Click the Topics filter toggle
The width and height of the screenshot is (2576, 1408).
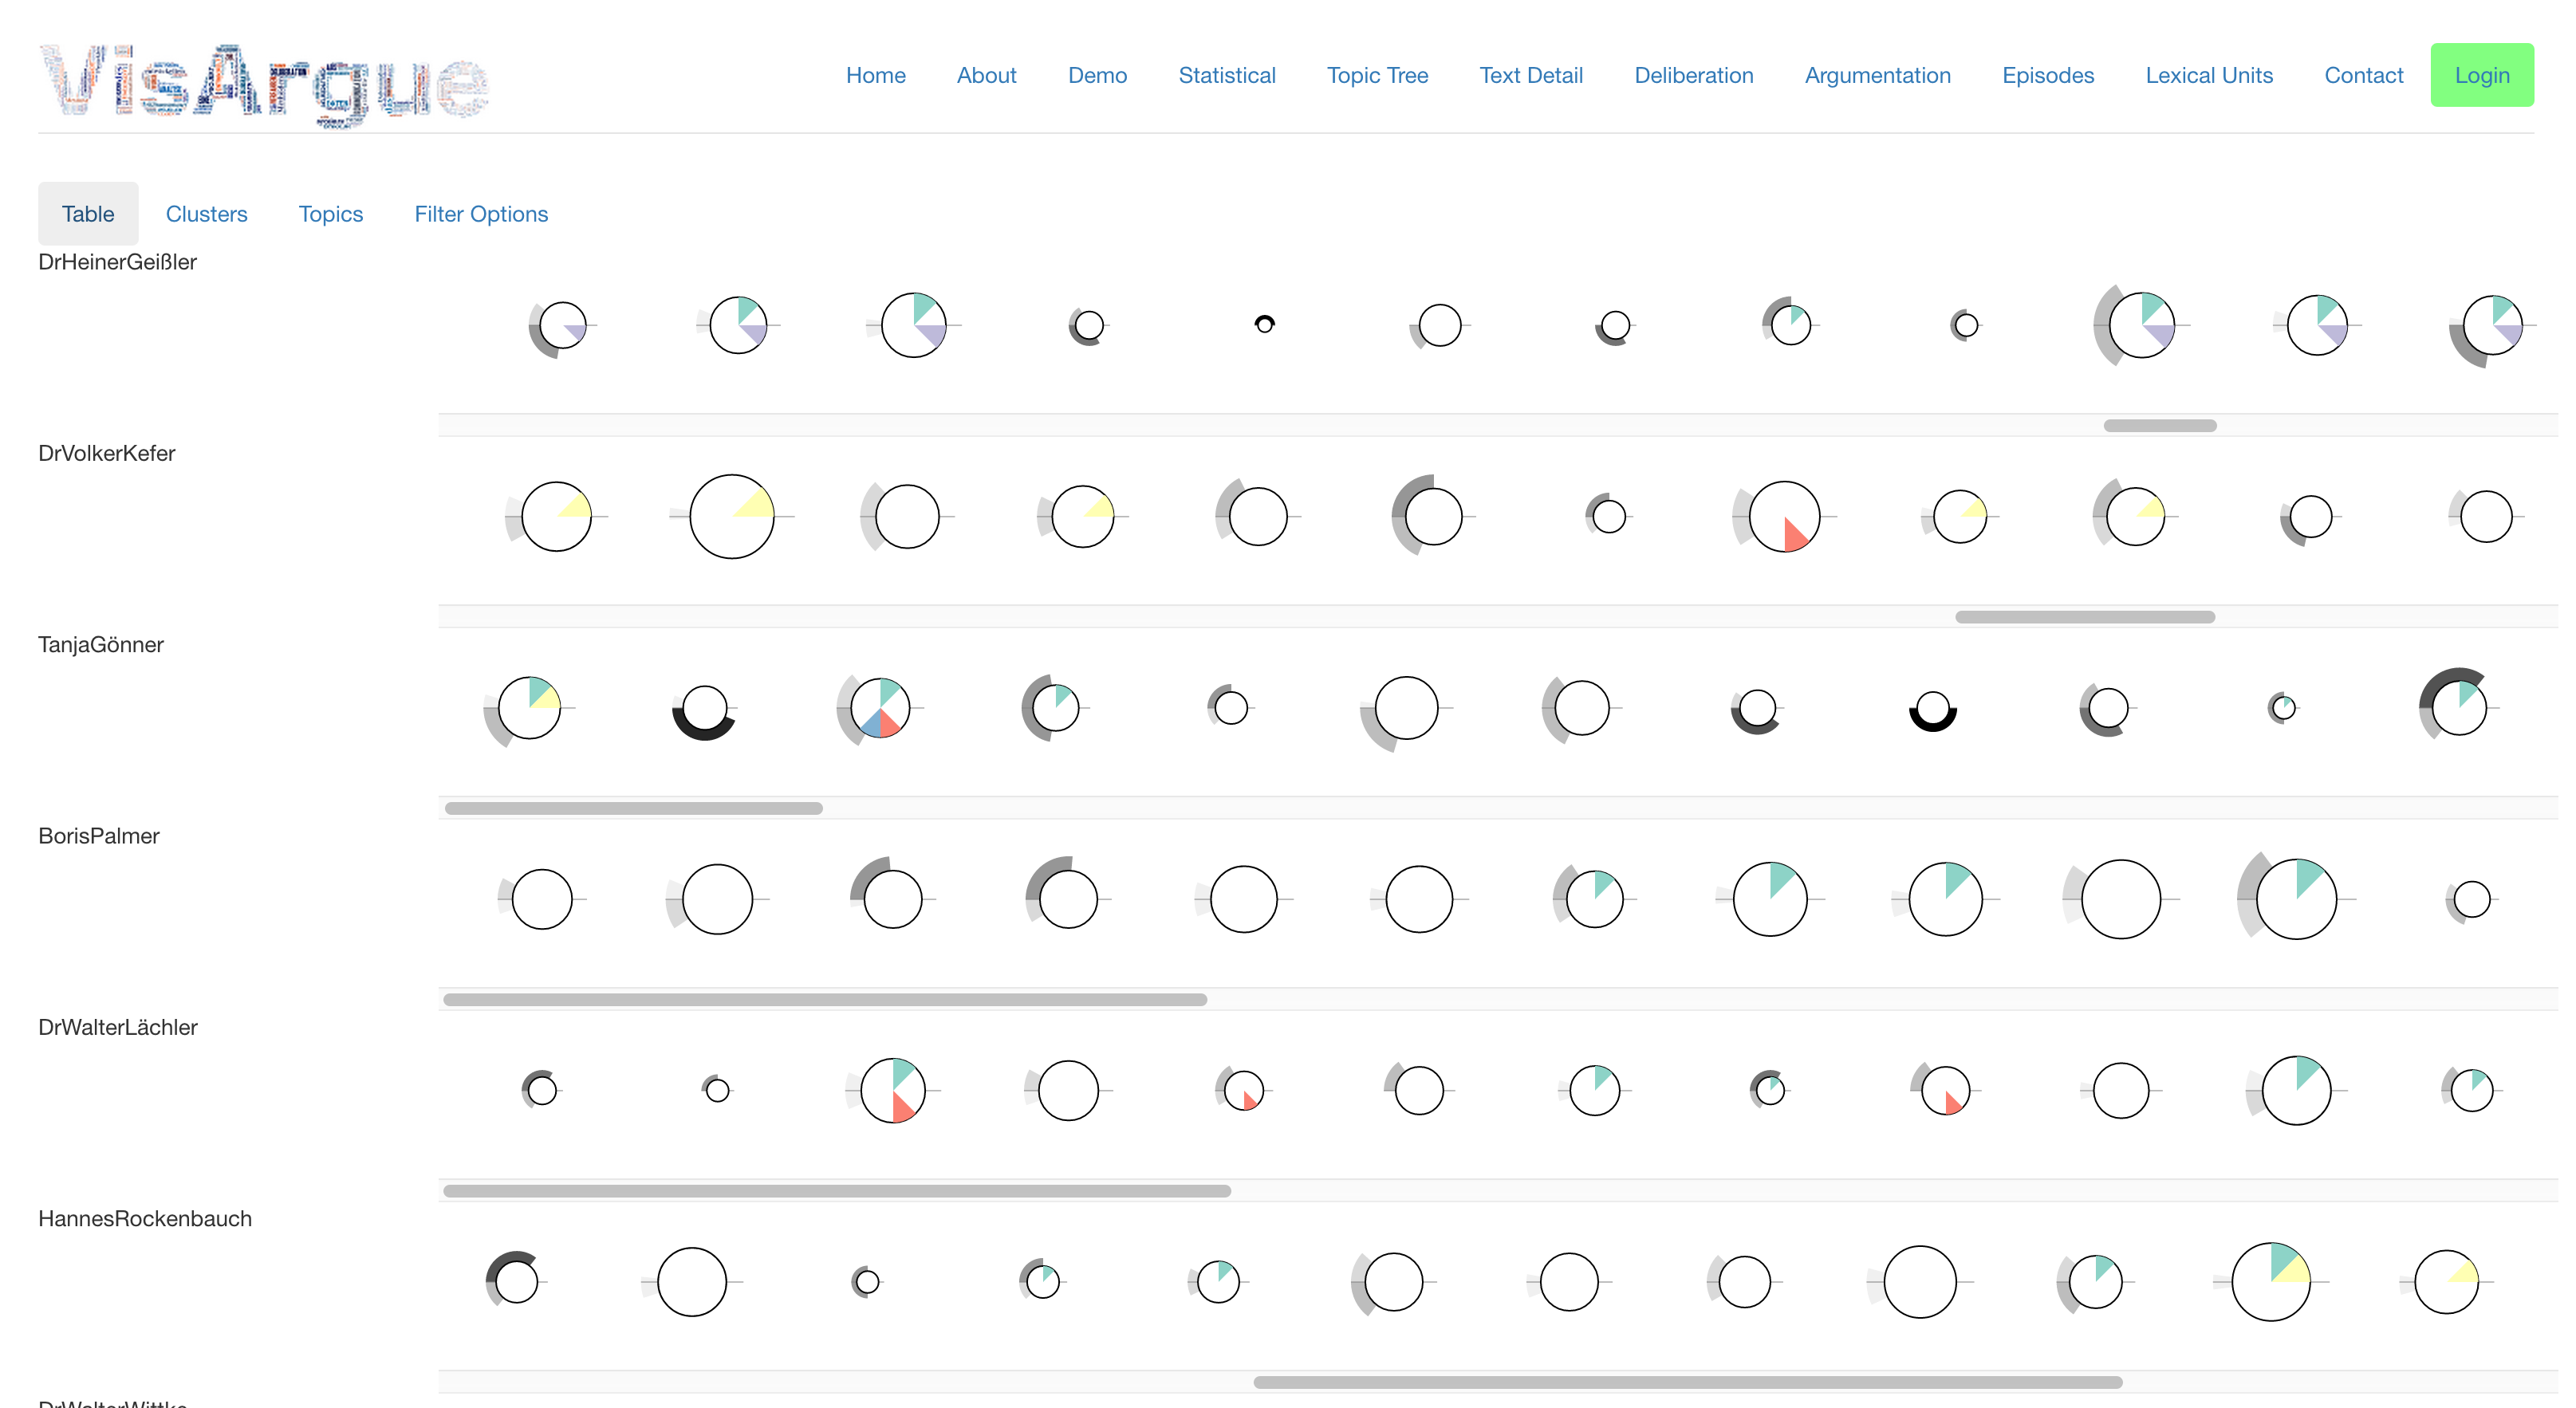coord(331,214)
